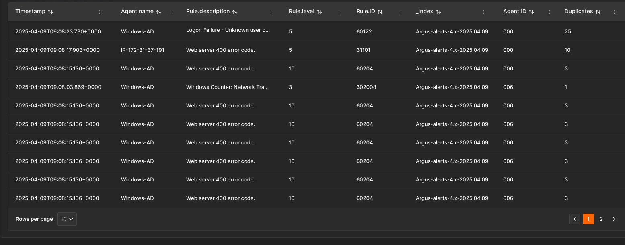This screenshot has height=245, width=625.
Task: Click Rule ID 60122
Action: click(364, 31)
